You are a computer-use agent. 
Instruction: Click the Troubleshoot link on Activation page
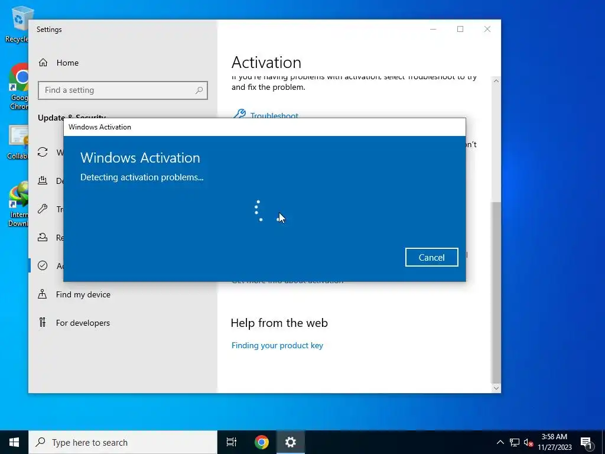pos(274,115)
